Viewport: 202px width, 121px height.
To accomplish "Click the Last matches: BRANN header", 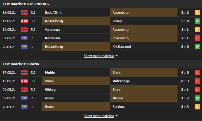I will [21, 64].
